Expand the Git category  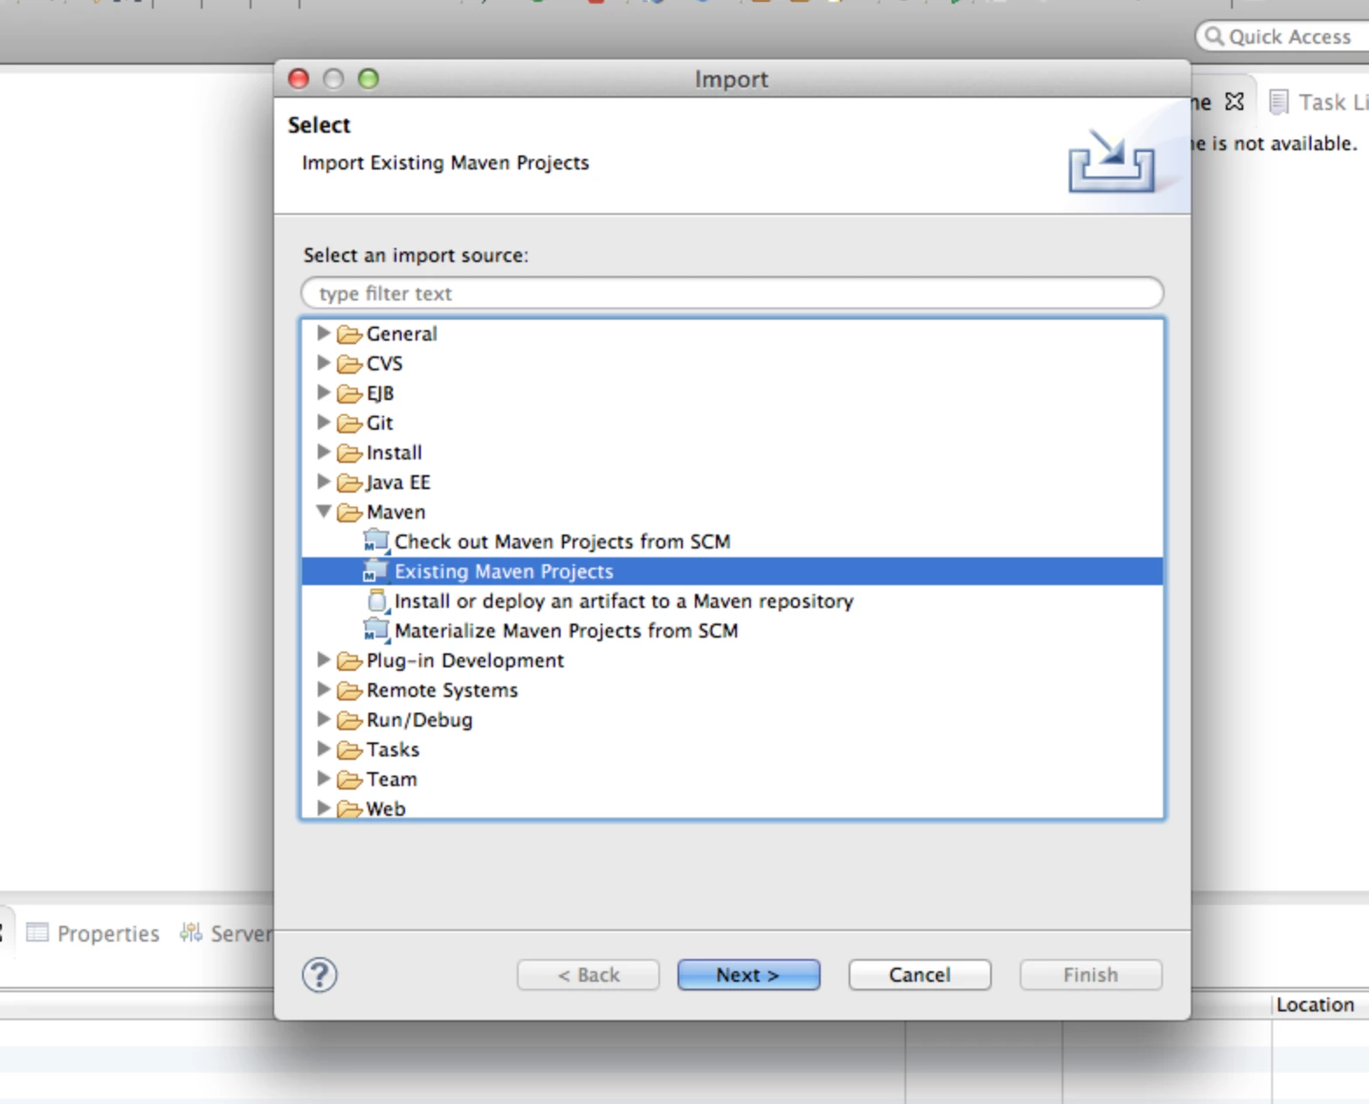click(323, 422)
